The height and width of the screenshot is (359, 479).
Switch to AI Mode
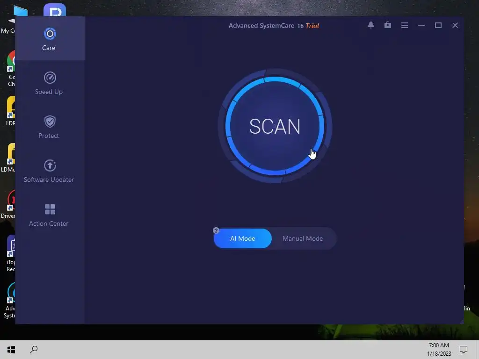coord(243,238)
